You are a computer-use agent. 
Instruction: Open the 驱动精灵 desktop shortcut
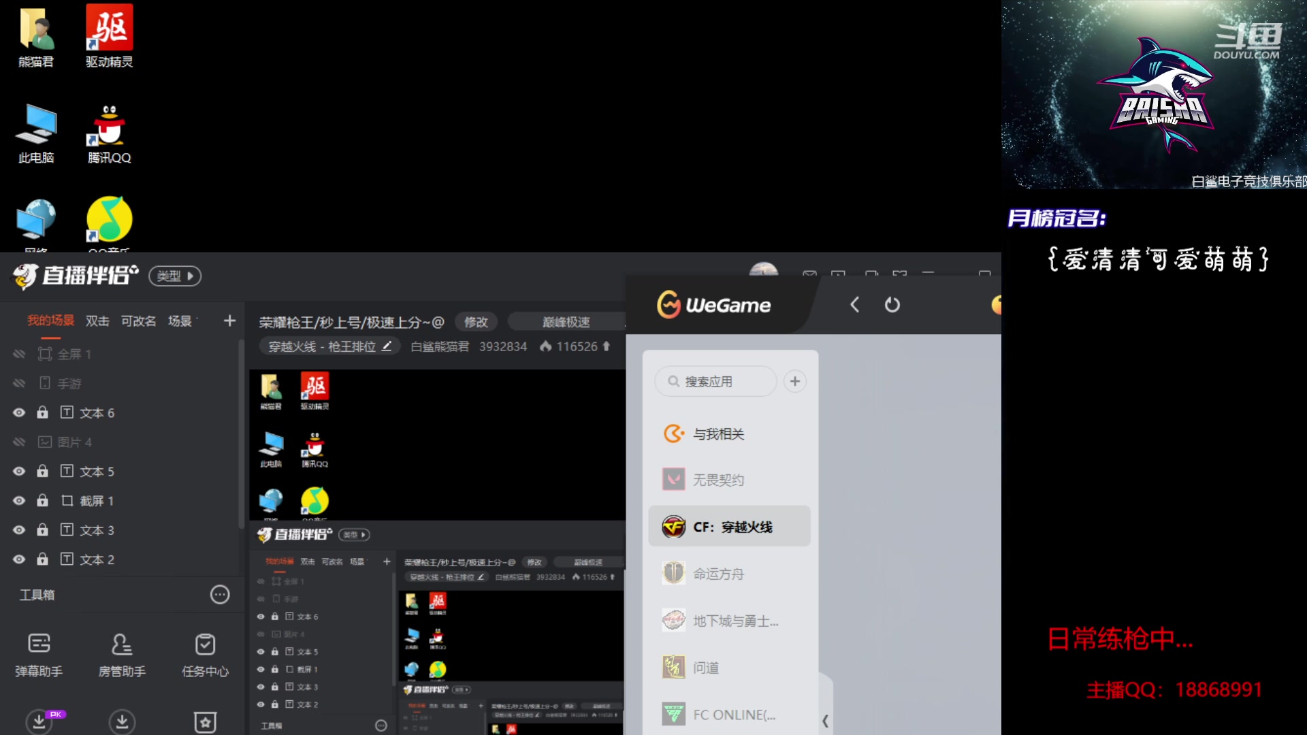pos(109,37)
